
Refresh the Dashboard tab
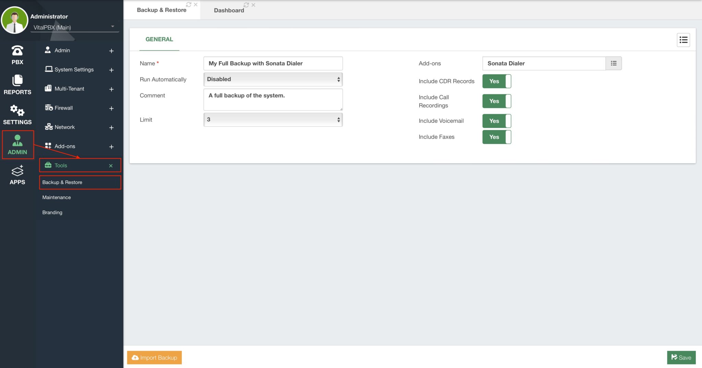click(x=246, y=5)
